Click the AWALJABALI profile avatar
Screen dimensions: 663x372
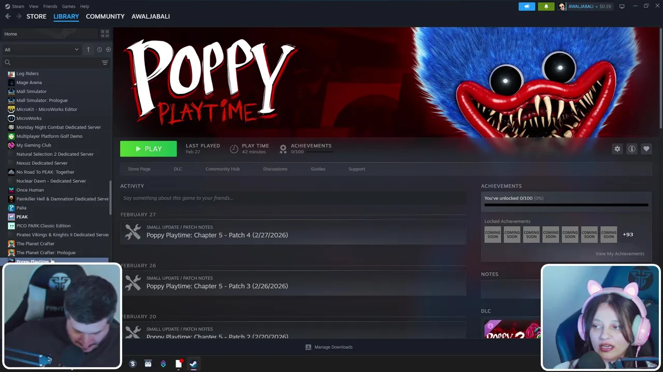click(x=562, y=6)
